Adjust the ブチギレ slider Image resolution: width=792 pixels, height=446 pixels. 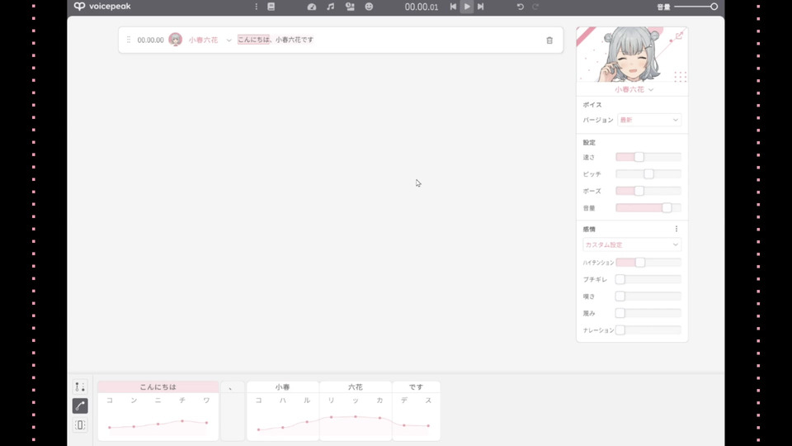648,279
